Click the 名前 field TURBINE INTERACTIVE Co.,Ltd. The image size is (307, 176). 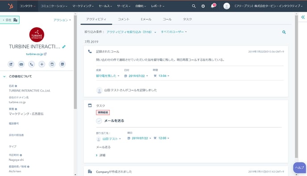click(29, 91)
